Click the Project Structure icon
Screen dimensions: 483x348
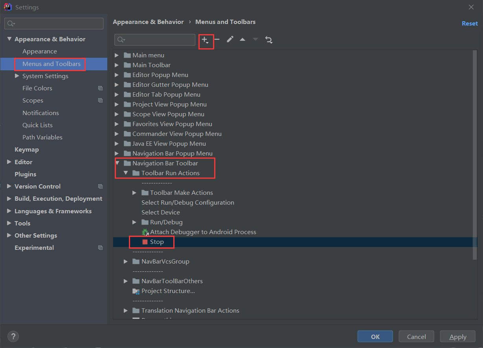click(136, 291)
